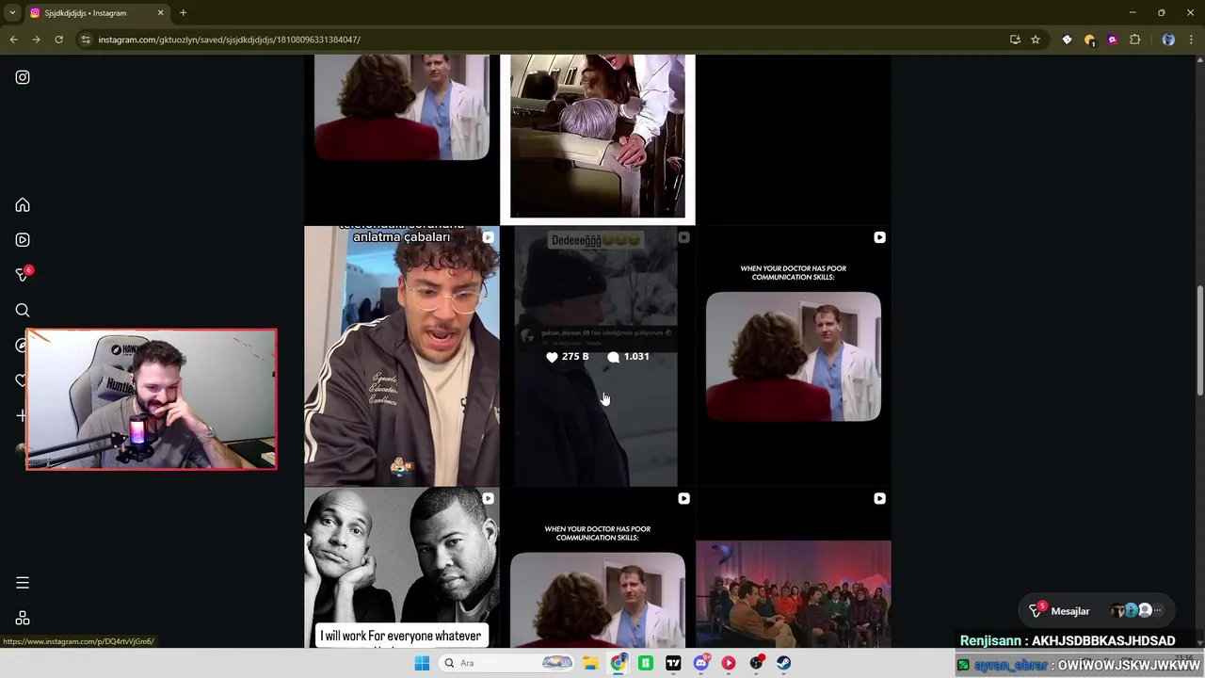
Task: Open the saved reel of the man in glasses
Action: coord(402,356)
